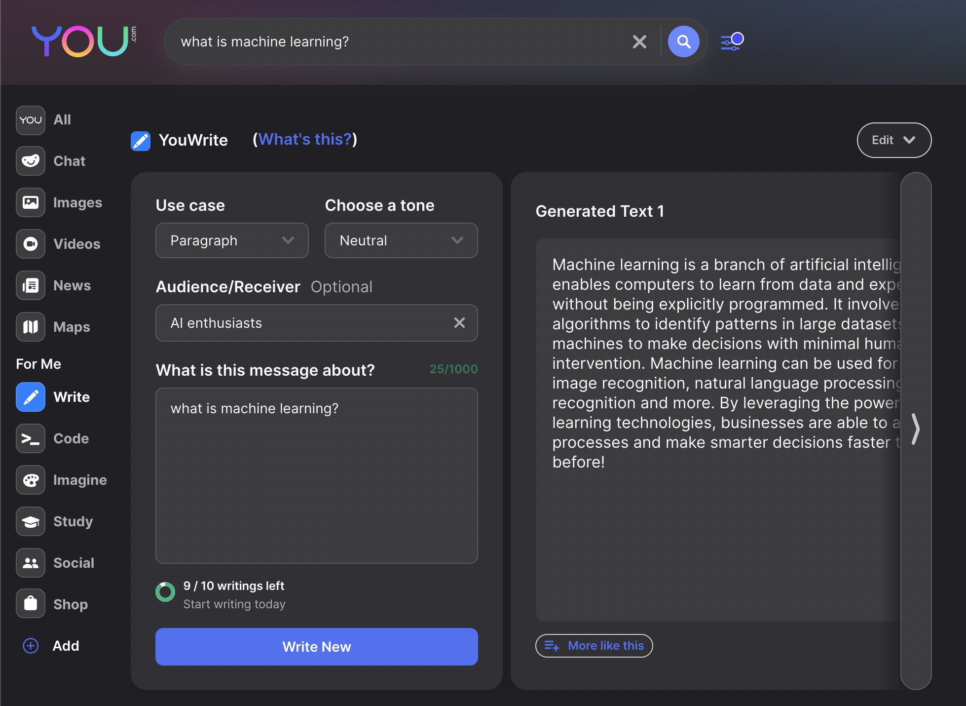The height and width of the screenshot is (706, 966).
Task: Open the Study graduation cap icon
Action: (31, 521)
